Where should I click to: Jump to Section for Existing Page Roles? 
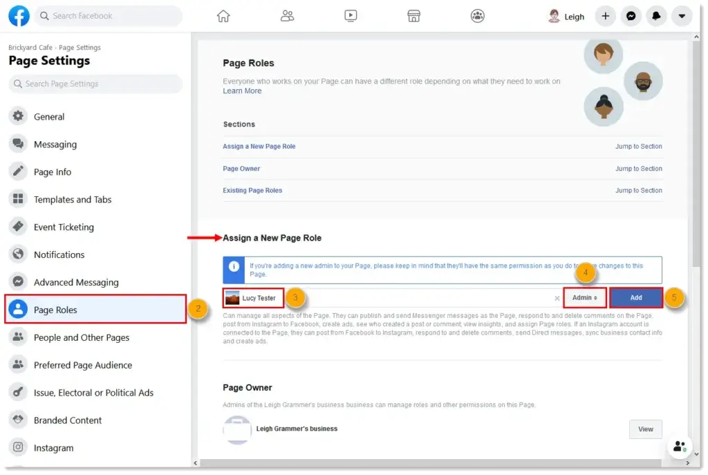(638, 191)
